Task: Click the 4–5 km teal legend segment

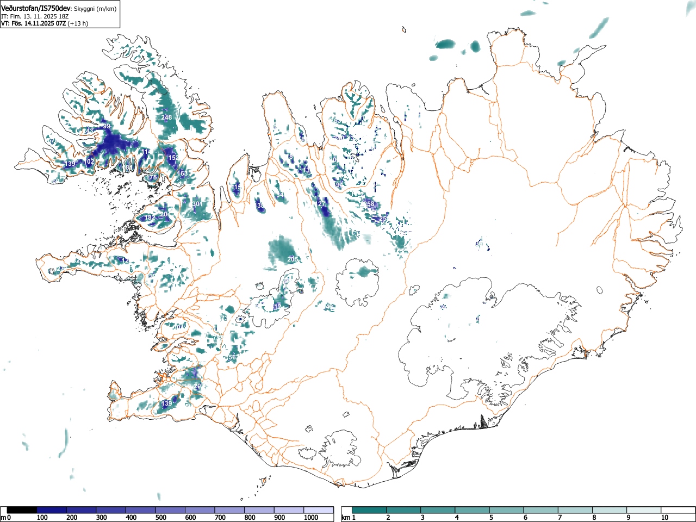Action: pos(473,510)
